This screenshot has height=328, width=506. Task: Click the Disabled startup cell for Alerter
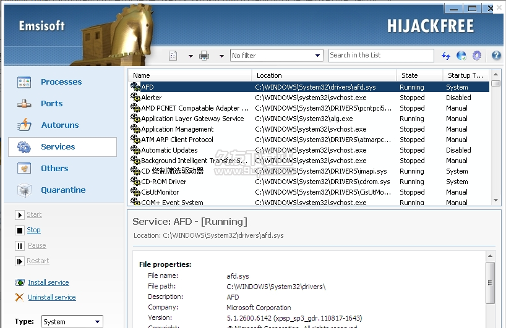(x=458, y=98)
